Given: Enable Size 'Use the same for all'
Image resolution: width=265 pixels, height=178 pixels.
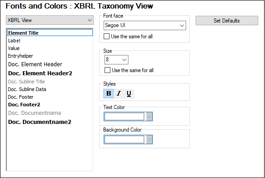Looking at the screenshot, I should point(107,70).
